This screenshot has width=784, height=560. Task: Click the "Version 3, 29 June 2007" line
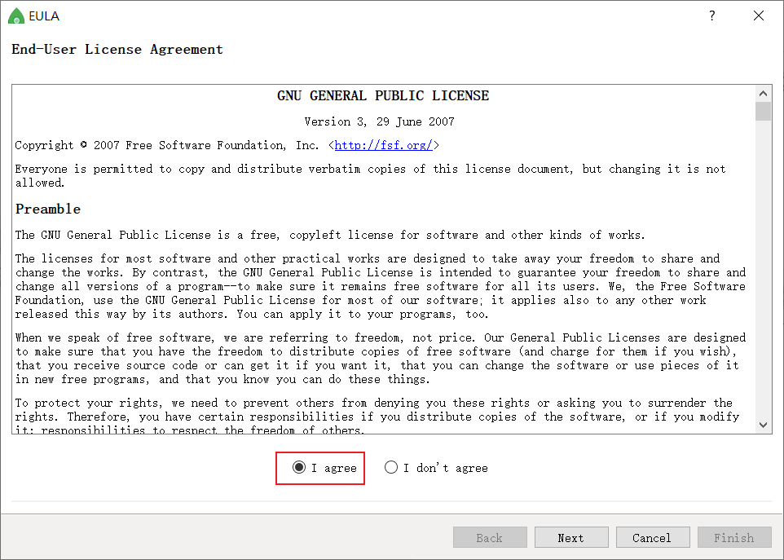tap(380, 121)
